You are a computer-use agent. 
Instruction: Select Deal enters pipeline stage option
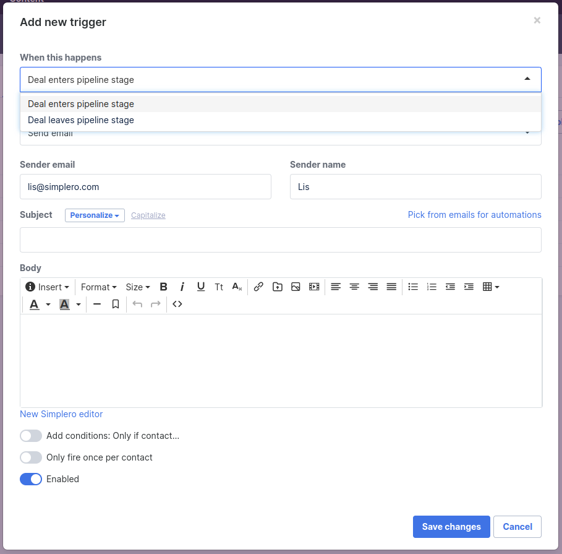coord(281,104)
